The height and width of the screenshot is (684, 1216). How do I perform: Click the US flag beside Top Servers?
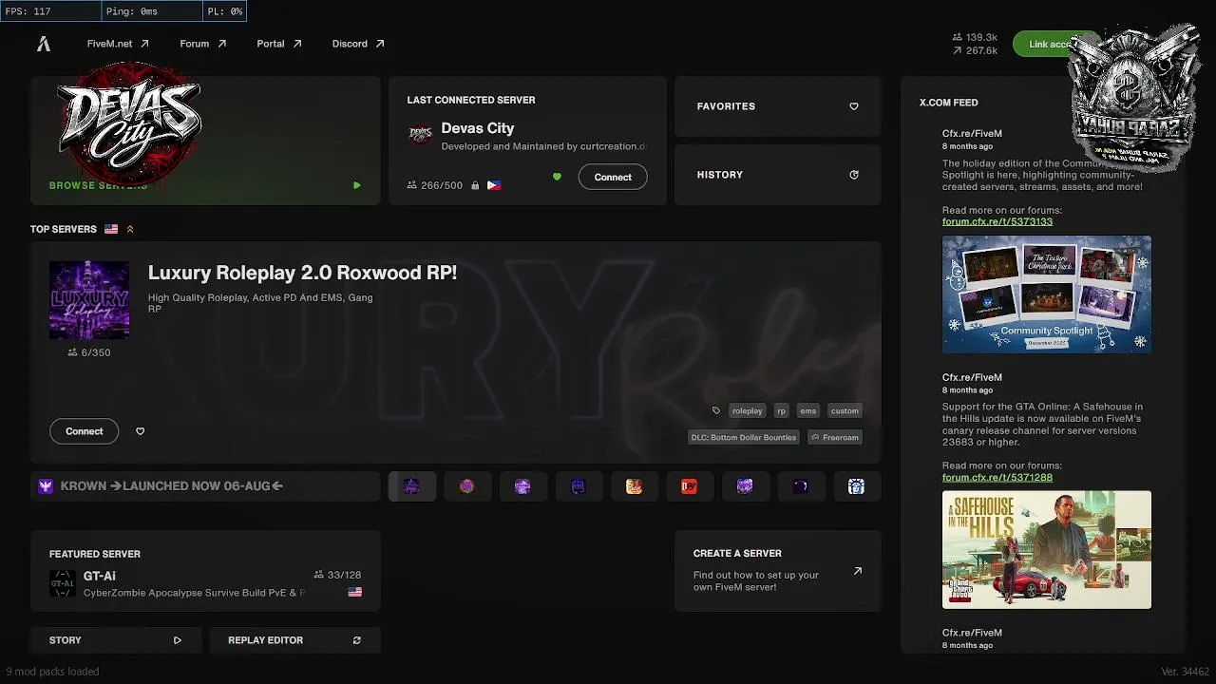[x=111, y=229]
